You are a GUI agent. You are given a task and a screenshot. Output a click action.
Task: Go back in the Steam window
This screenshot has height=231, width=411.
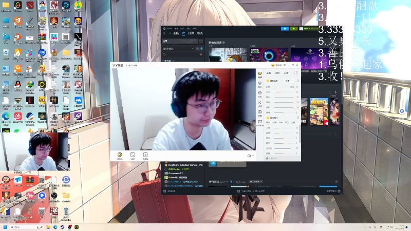point(164,33)
